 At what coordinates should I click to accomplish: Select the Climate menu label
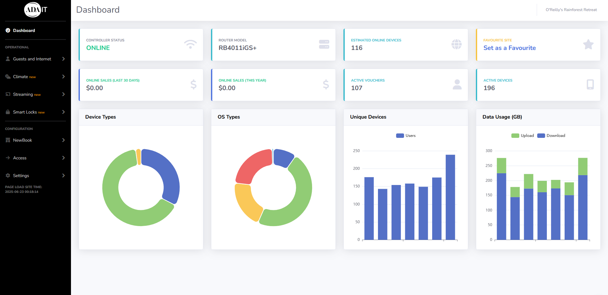coord(21,77)
